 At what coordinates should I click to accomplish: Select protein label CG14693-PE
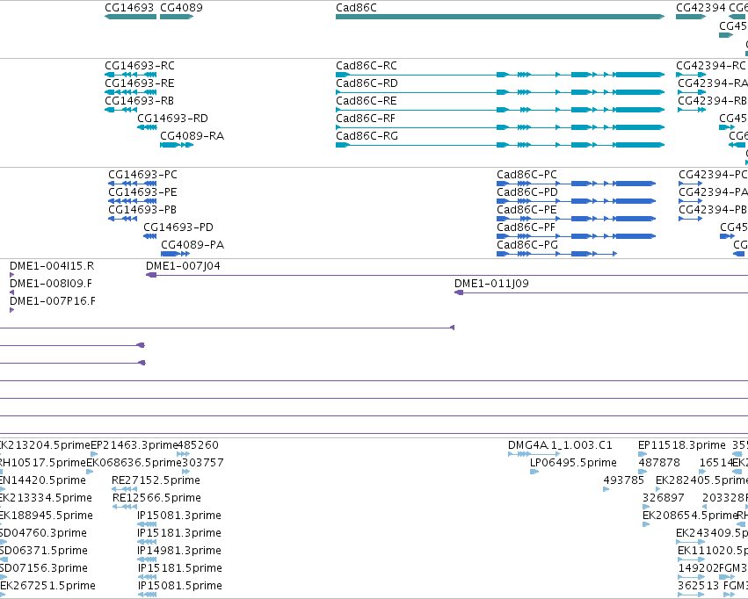(x=142, y=192)
